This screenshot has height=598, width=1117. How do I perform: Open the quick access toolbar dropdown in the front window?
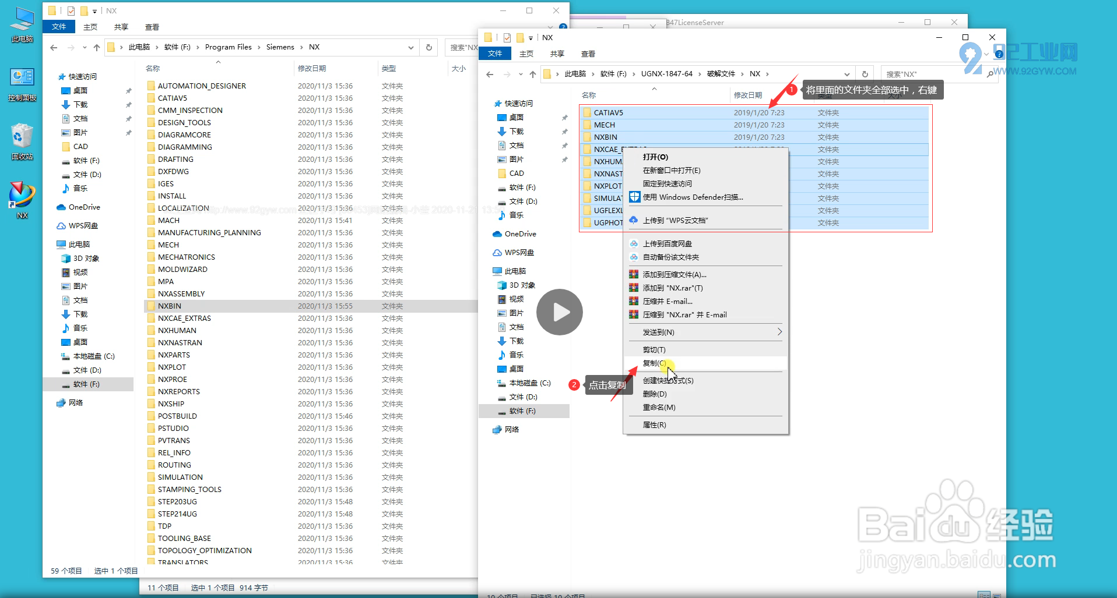click(531, 38)
